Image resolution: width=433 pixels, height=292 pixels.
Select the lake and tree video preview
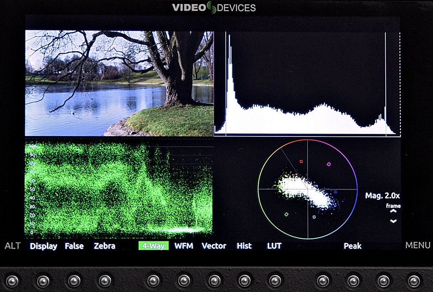[119, 83]
